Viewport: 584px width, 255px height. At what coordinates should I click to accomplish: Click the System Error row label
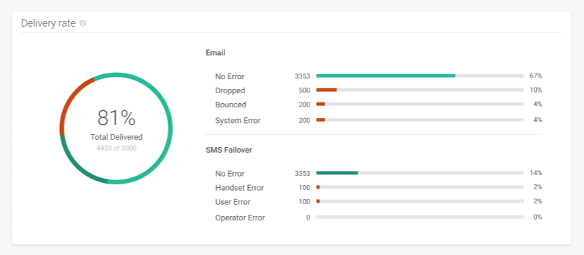pyautogui.click(x=237, y=120)
